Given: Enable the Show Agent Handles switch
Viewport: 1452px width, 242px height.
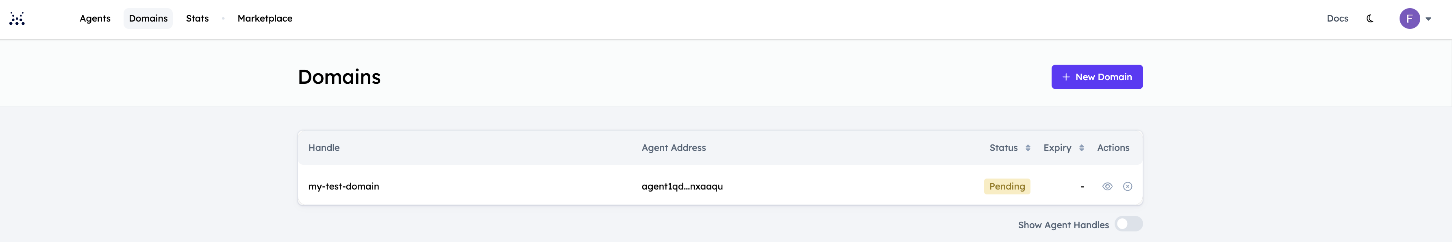Looking at the screenshot, I should coord(1128,224).
